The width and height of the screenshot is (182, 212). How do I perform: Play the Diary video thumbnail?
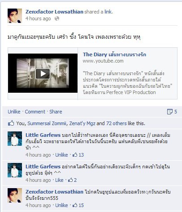coord(43,73)
